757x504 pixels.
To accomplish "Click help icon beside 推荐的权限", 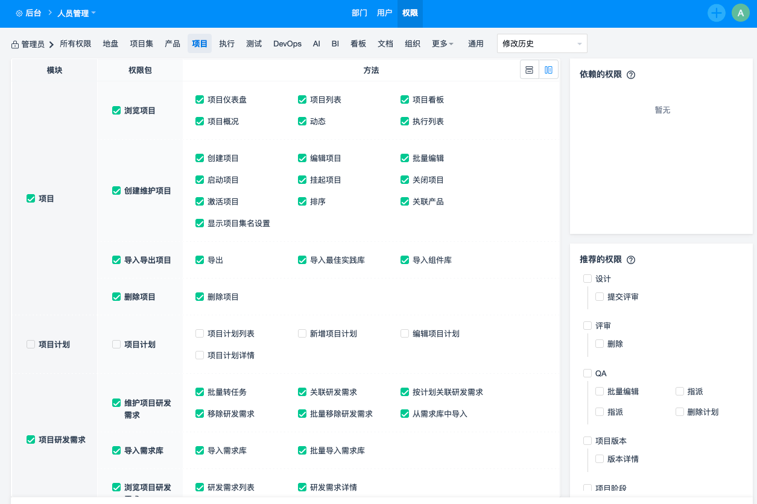I will click(x=631, y=260).
